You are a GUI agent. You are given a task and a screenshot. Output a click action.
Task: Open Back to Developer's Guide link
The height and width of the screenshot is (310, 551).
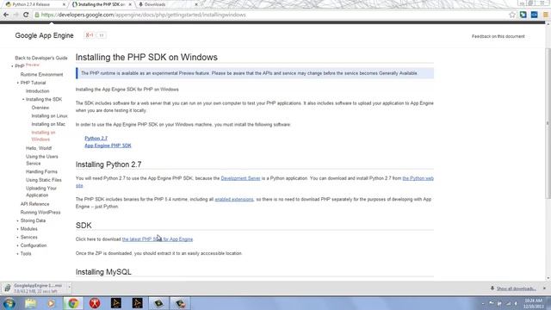[41, 58]
